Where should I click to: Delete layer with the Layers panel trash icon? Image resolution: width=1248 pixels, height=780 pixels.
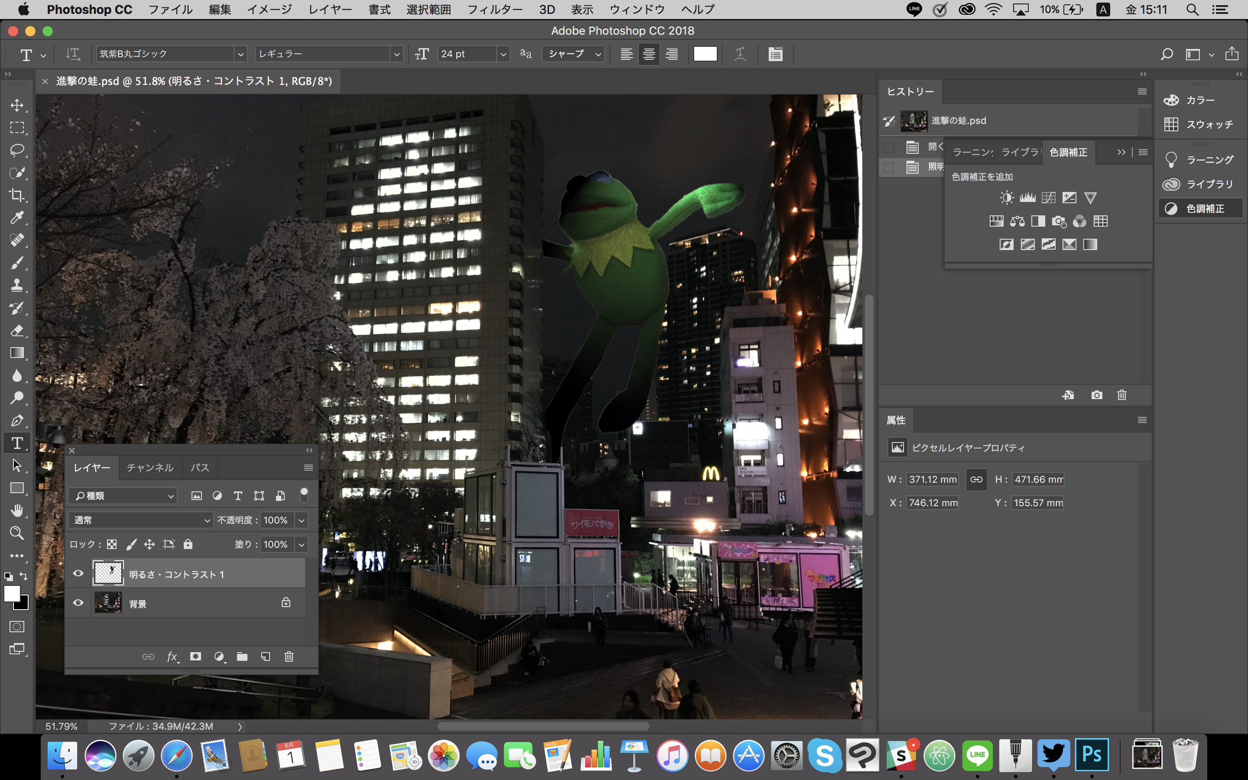(289, 656)
